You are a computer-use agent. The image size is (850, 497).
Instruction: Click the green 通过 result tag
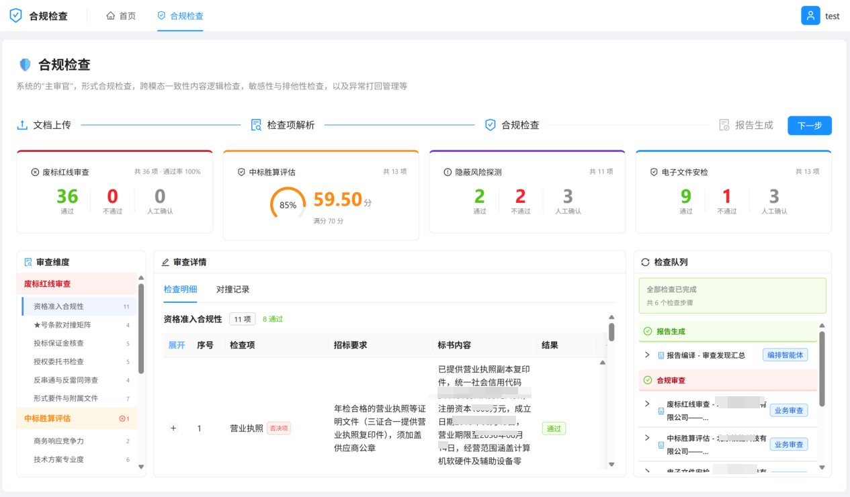[x=554, y=428]
